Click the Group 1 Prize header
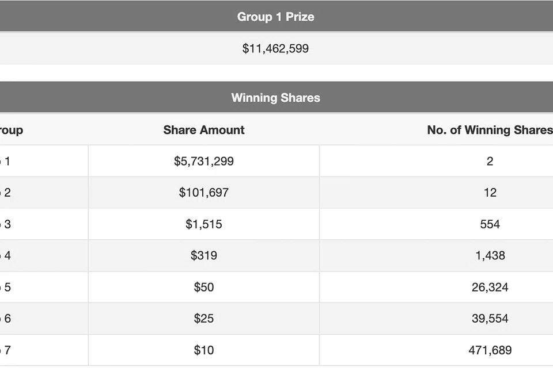 pyautogui.click(x=275, y=17)
